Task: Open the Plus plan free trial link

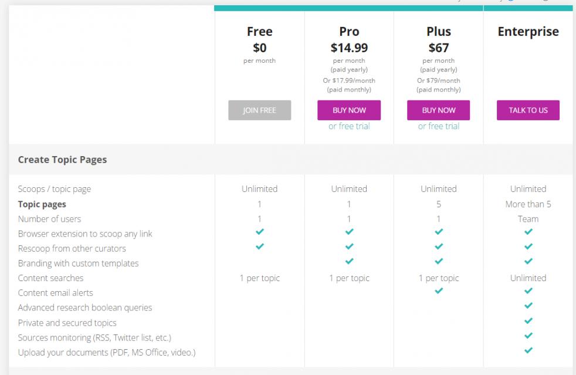Action: tap(438, 126)
